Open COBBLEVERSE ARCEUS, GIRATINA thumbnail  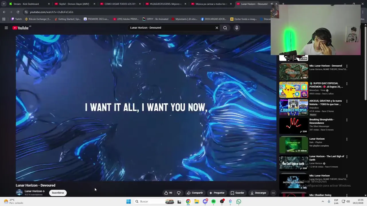294,107
